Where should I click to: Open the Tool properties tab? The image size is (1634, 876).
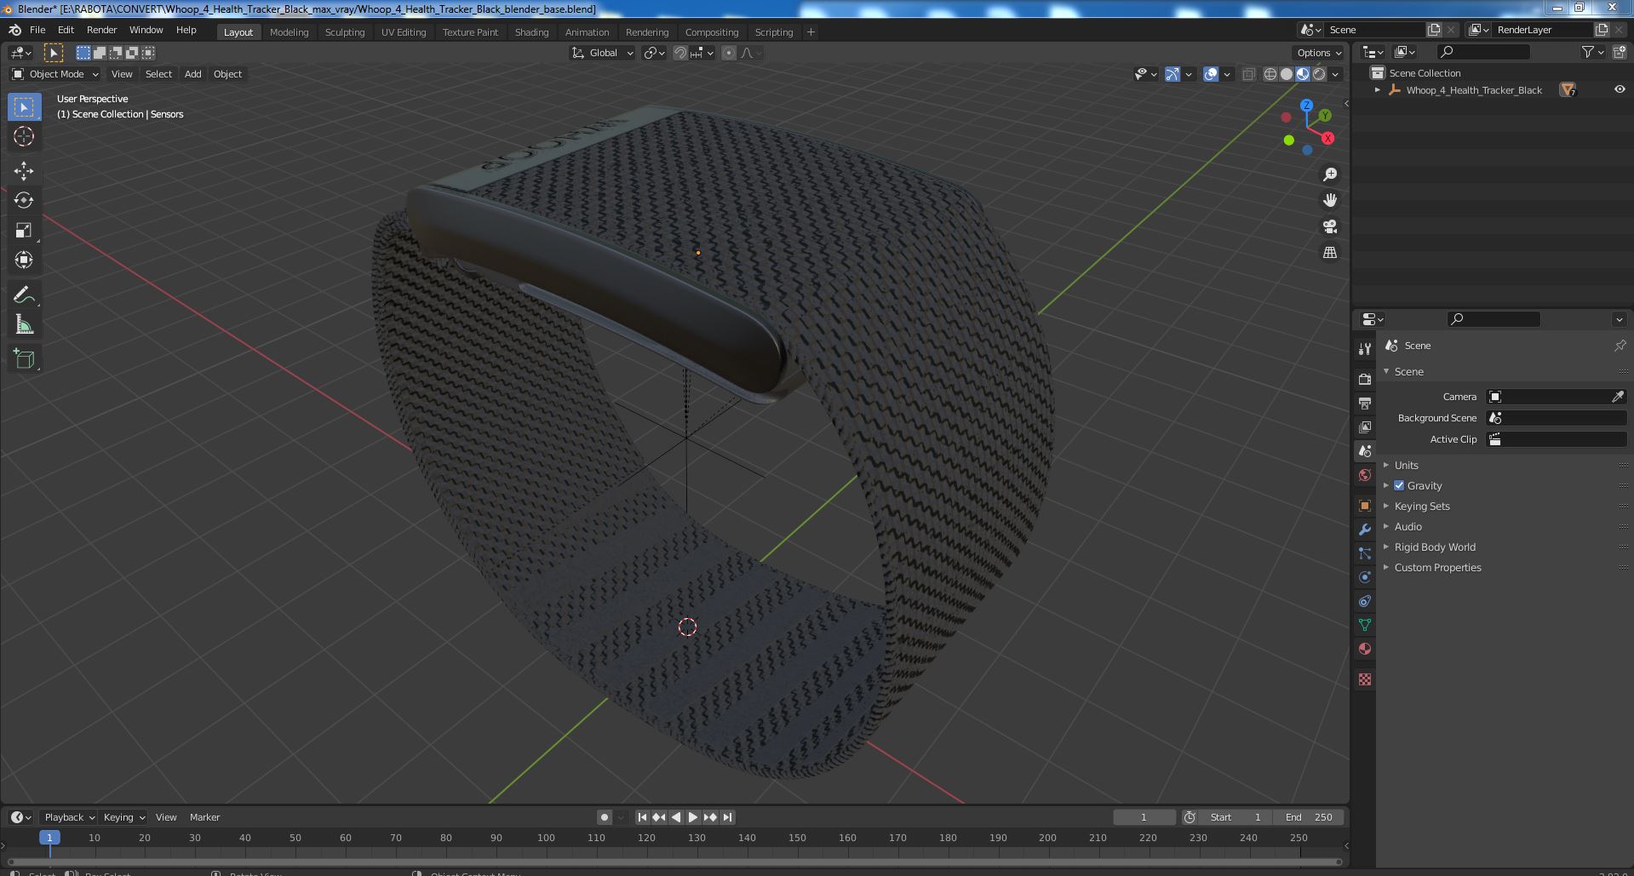point(1365,348)
